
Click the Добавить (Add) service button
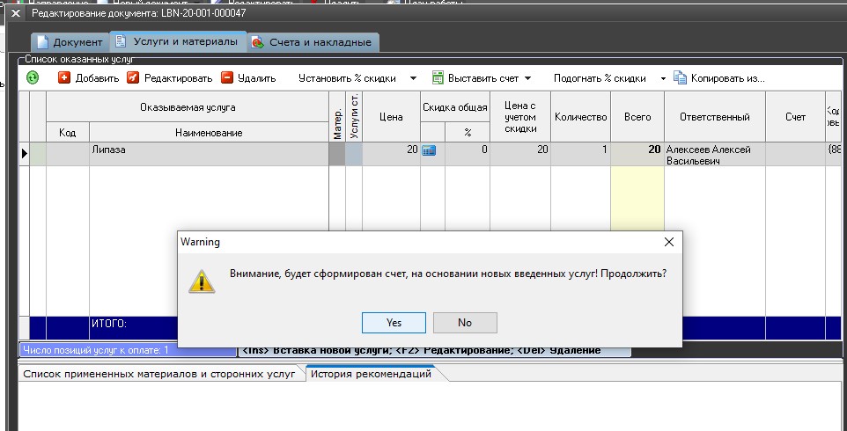click(88, 78)
